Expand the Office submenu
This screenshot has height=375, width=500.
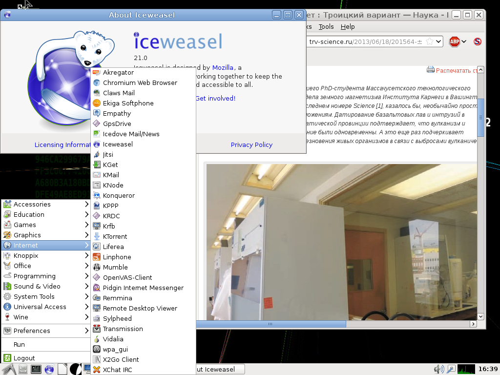[x=46, y=266]
